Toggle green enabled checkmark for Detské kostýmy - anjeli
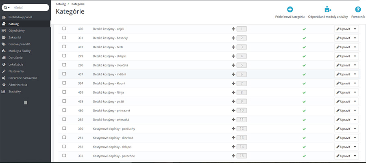The width and height of the screenshot is (366, 163). (x=304, y=29)
